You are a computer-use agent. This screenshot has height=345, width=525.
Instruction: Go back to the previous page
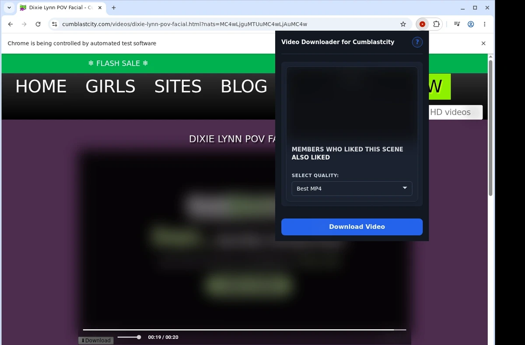point(10,24)
